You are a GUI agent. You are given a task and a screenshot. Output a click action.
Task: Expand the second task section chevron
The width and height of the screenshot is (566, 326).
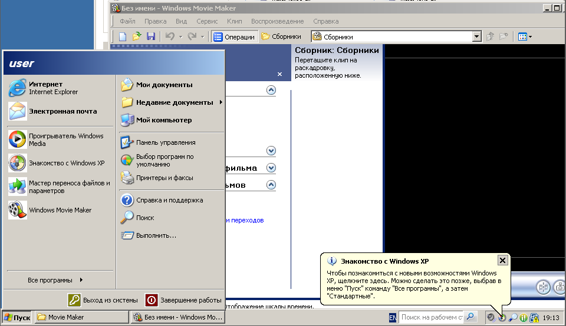[x=271, y=151]
